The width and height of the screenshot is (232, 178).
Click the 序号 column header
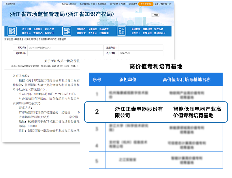(97, 80)
